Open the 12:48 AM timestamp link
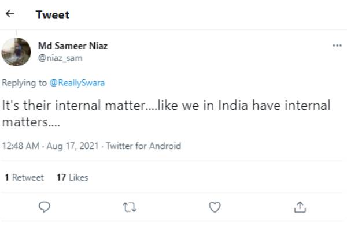 pyautogui.click(x=21, y=146)
